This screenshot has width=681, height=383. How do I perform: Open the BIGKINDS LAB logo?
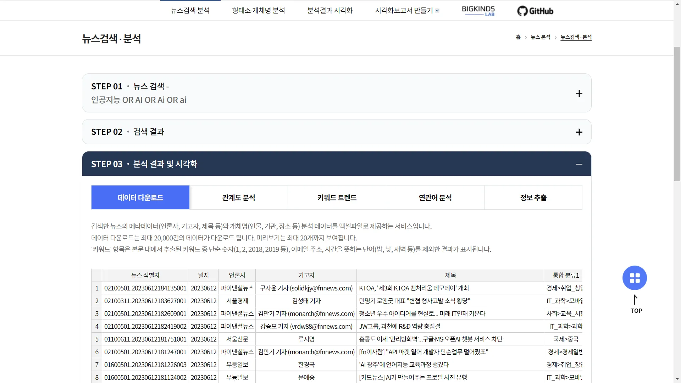click(478, 11)
